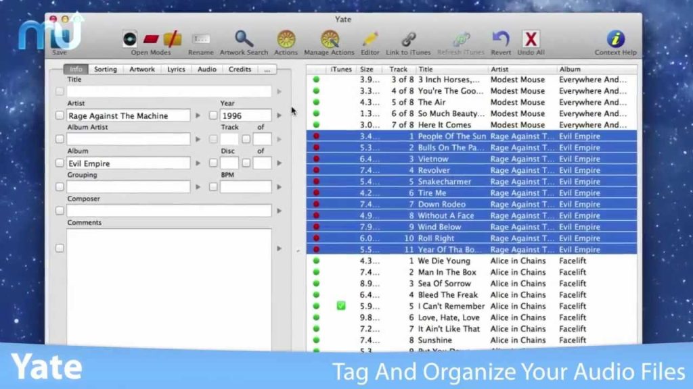Image resolution: width=693 pixels, height=389 pixels.
Task: Expand the Composer field arrow menu
Action: click(x=280, y=211)
